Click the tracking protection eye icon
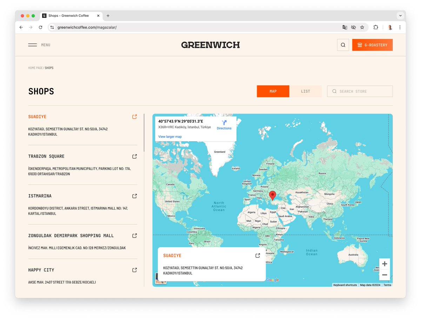This screenshot has height=318, width=421. (353, 27)
